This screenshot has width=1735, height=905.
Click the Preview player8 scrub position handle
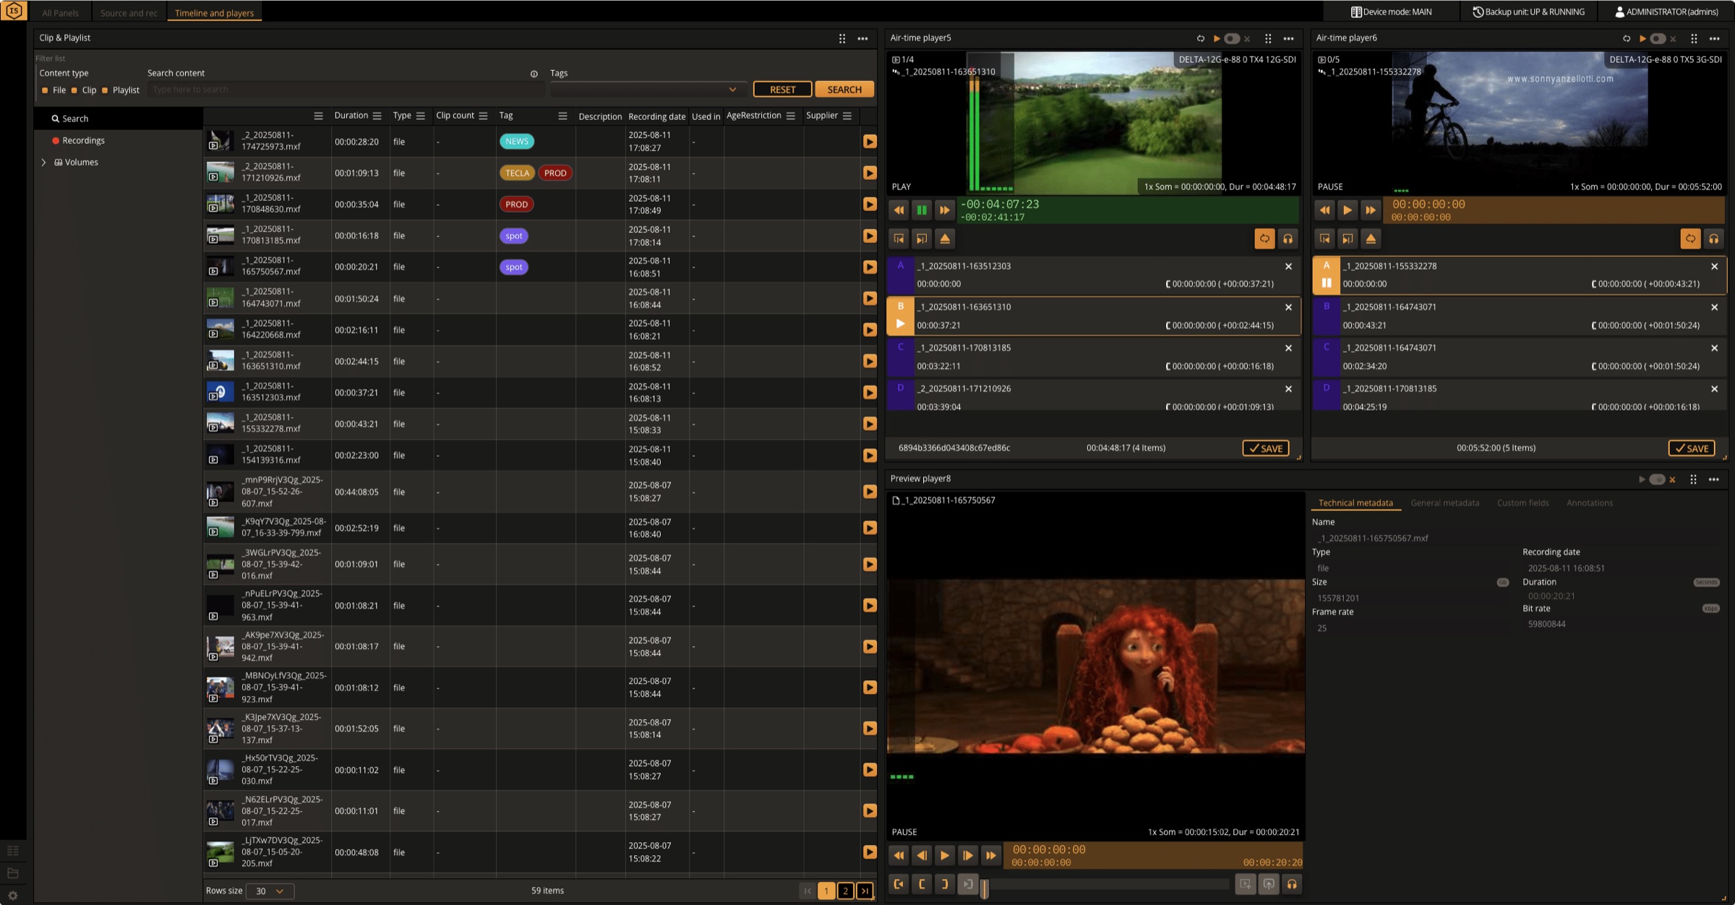pos(984,888)
